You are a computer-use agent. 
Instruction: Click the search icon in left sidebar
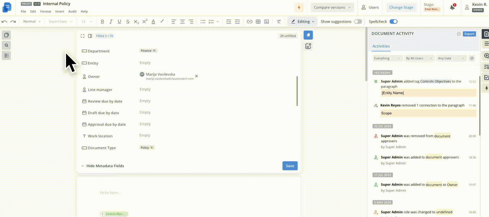6,45
